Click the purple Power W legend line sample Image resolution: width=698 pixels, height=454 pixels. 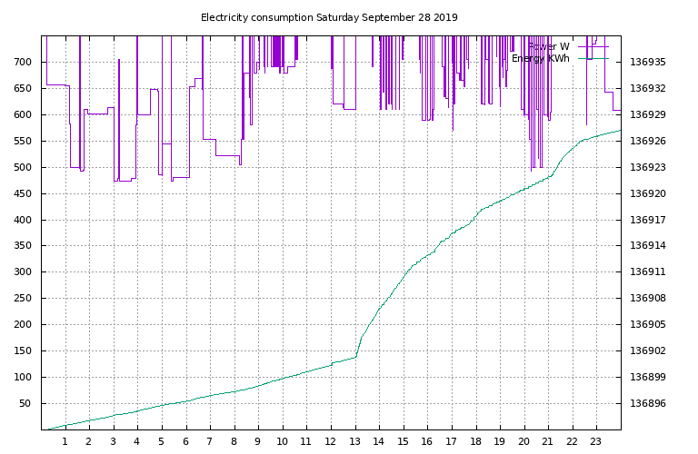click(x=593, y=46)
